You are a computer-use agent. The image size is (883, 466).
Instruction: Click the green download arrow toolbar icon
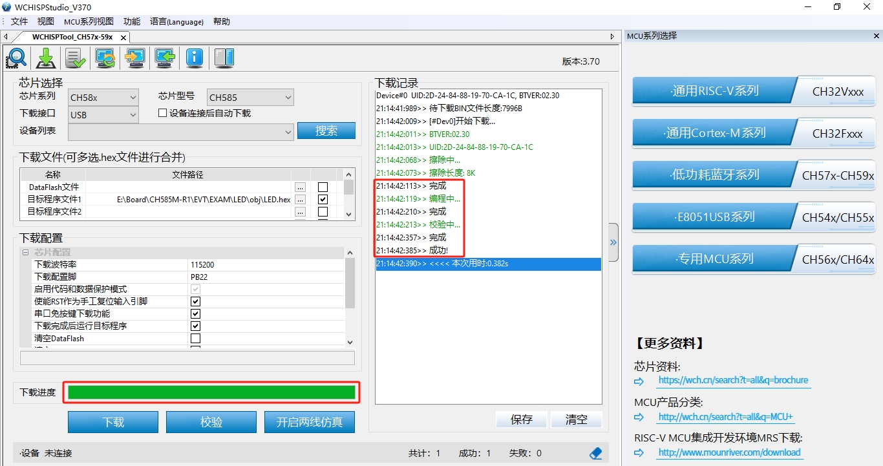click(46, 58)
